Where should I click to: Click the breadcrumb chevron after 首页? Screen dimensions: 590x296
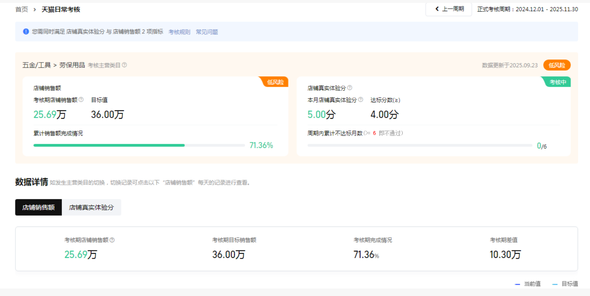pyautogui.click(x=35, y=9)
